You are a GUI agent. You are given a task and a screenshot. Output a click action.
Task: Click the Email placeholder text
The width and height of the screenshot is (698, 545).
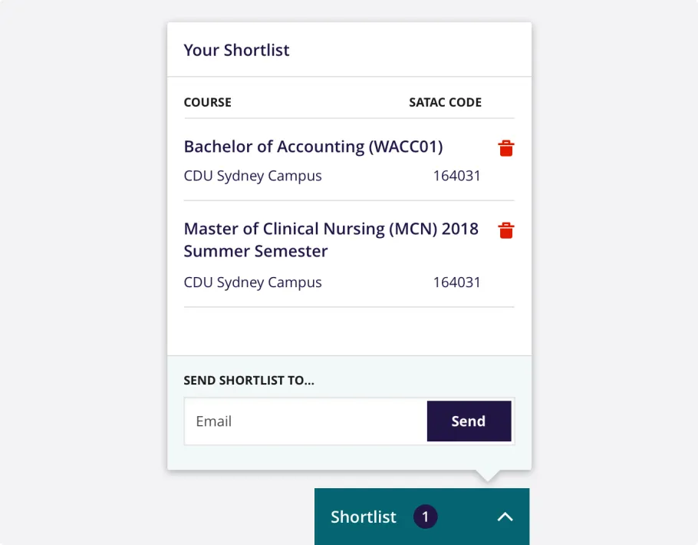tap(213, 421)
